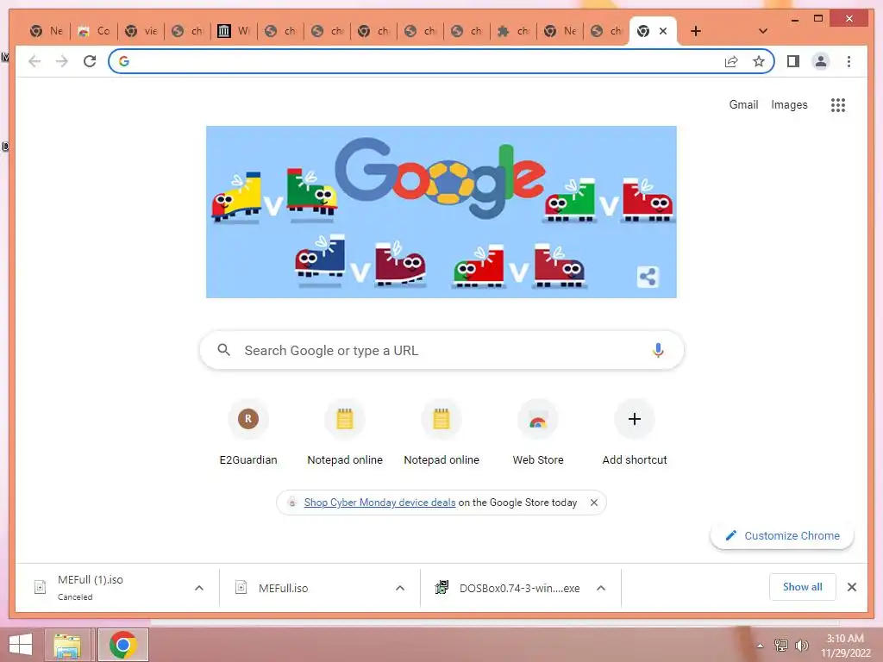
Task: Switch to the "Wi" tab with building icon
Action: (235, 31)
